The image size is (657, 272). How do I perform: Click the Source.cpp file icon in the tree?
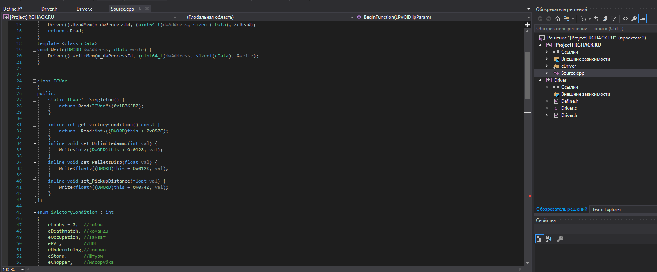pos(556,73)
